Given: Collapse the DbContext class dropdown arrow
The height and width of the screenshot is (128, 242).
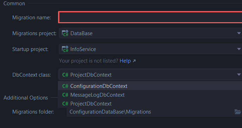Looking at the screenshot, I should (x=239, y=75).
